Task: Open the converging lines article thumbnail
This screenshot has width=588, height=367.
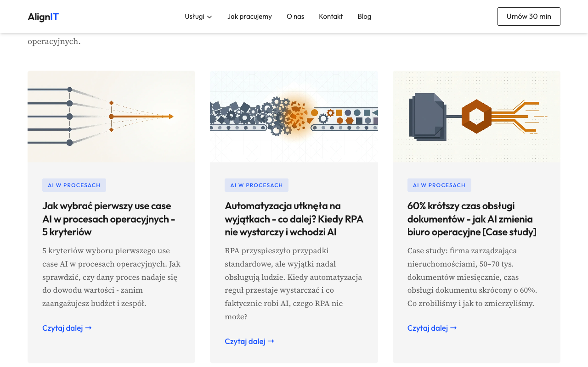Action: coord(111,117)
